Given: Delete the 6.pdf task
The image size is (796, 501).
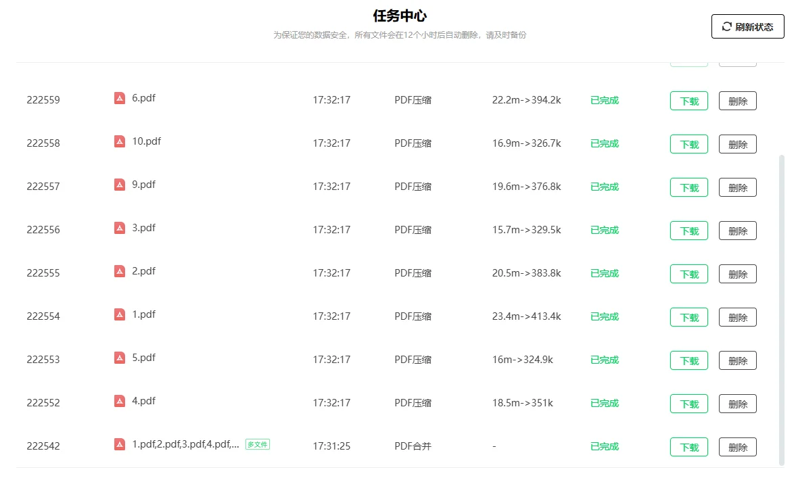Looking at the screenshot, I should (x=738, y=101).
